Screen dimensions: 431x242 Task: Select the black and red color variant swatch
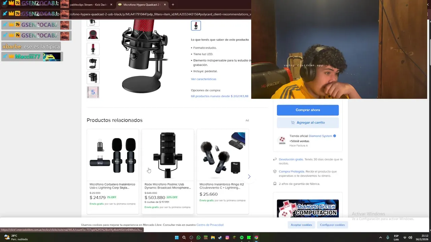[196, 26]
